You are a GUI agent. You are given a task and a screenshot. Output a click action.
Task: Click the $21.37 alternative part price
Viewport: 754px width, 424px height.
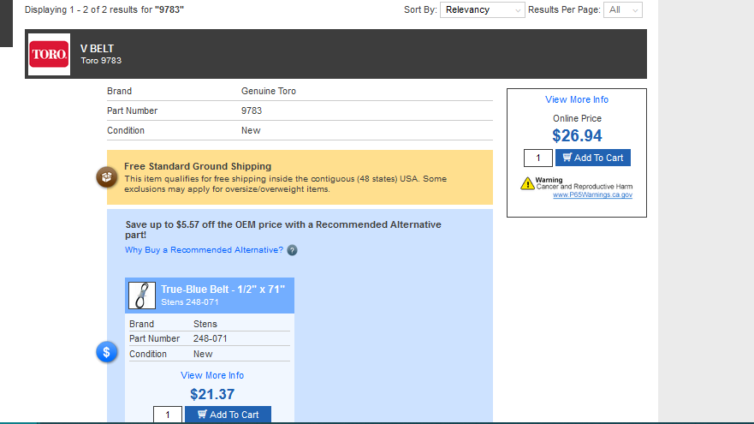point(212,394)
